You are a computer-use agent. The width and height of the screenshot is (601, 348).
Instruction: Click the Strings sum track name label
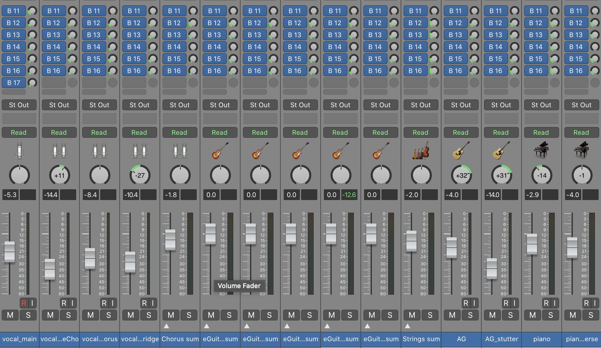pyautogui.click(x=421, y=339)
